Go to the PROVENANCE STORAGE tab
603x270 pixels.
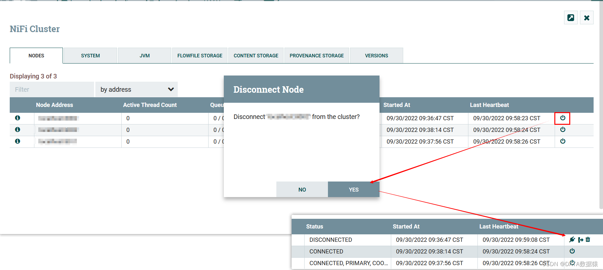point(317,56)
